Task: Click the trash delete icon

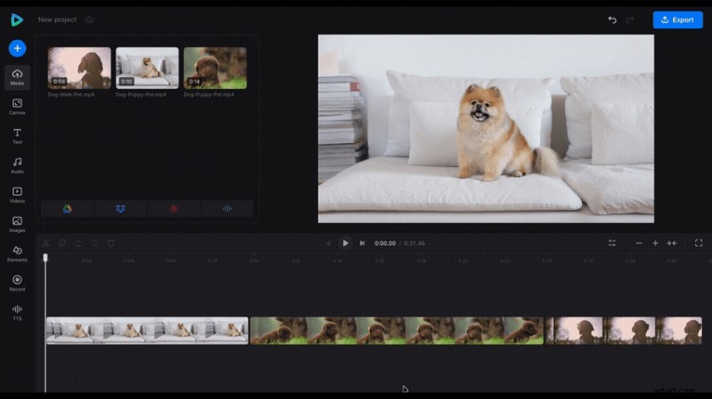Action: tap(111, 243)
